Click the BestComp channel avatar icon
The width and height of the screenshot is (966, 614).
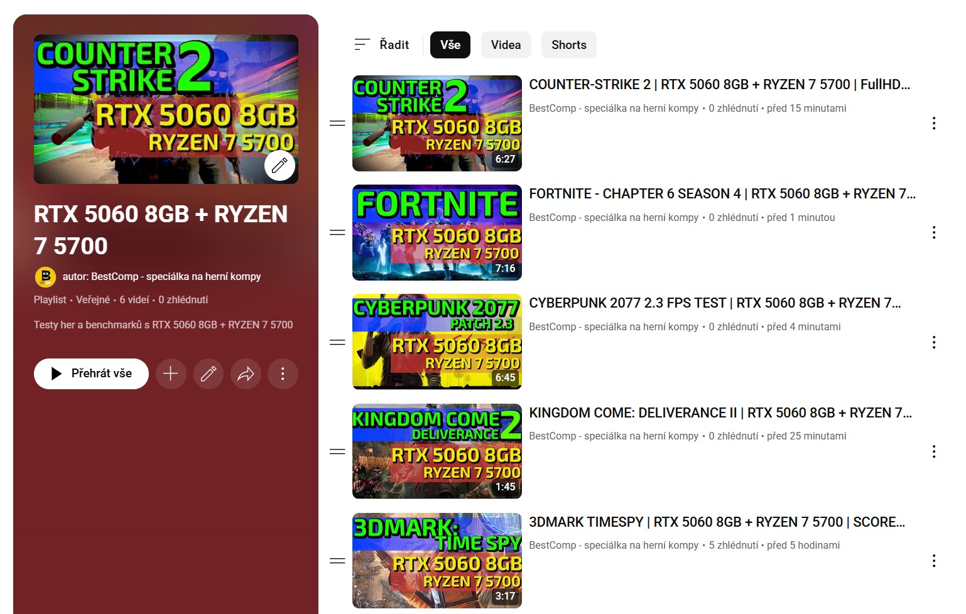coord(45,277)
